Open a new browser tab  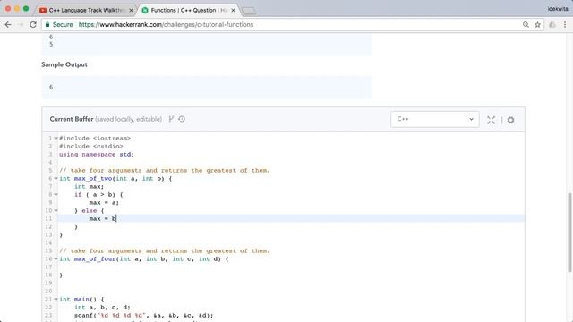(x=249, y=11)
